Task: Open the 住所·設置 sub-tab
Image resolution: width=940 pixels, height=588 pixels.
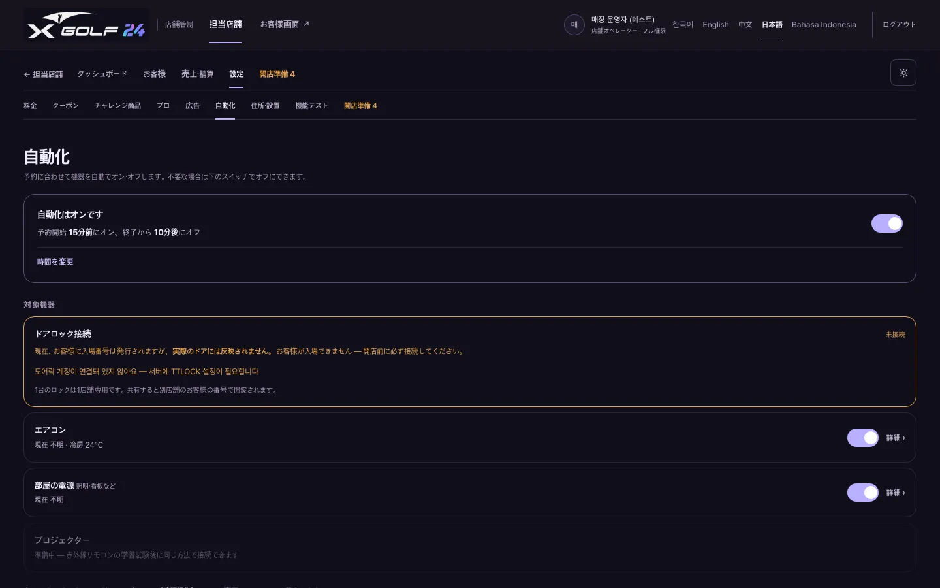Action: pos(265,106)
